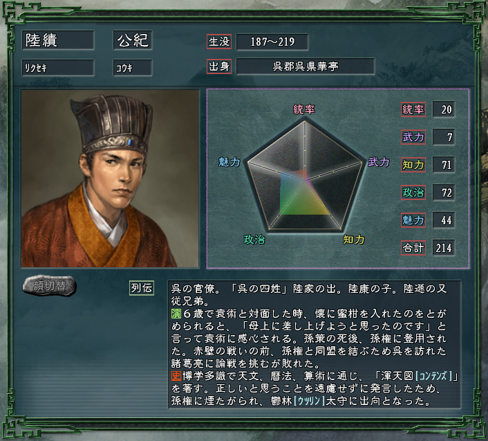Click the green 演 marker icon

(x=176, y=314)
